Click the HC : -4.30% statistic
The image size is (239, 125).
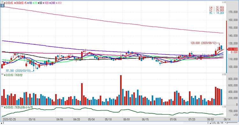(217, 13)
